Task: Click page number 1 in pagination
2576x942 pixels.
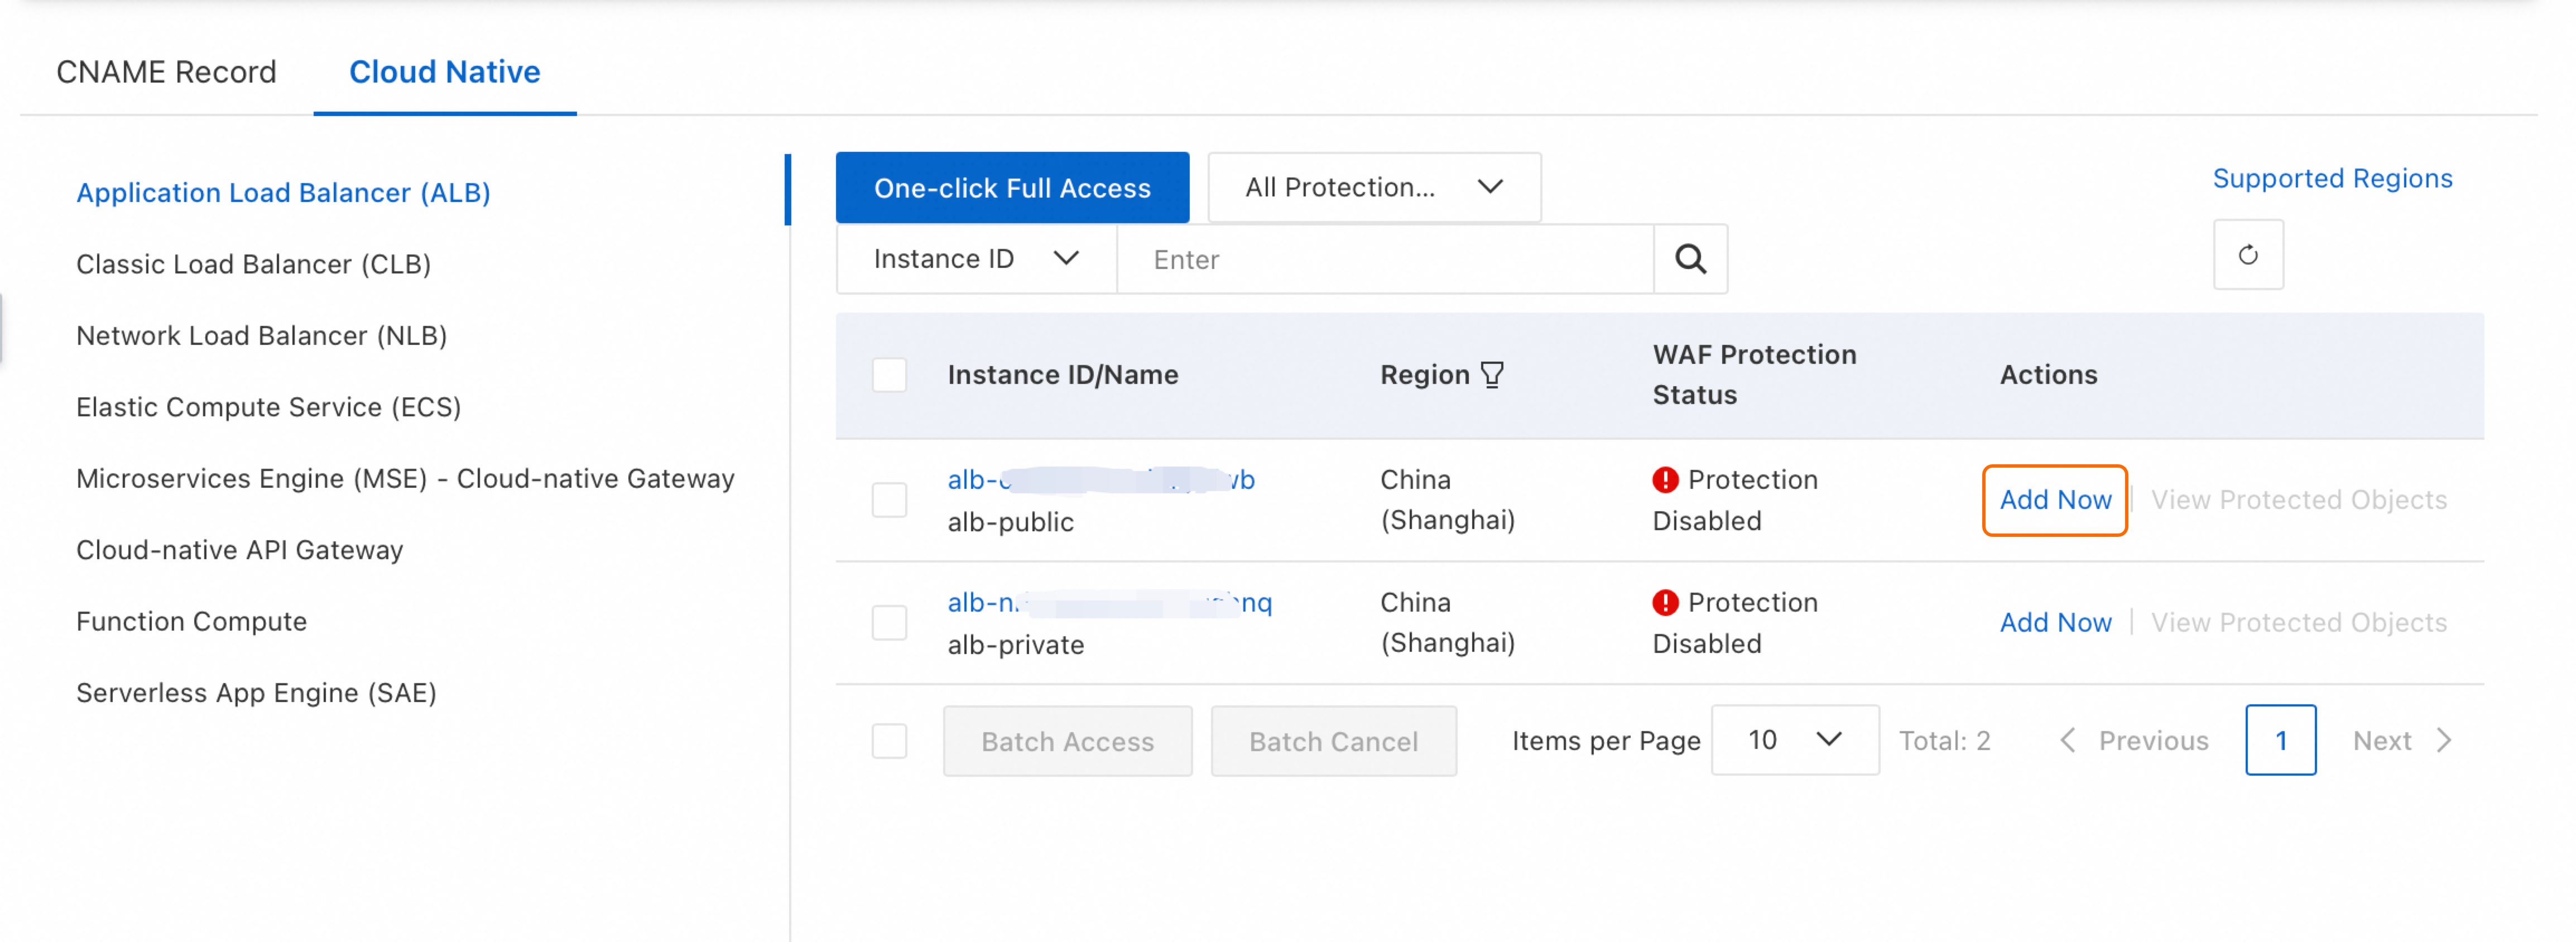Action: point(2279,741)
